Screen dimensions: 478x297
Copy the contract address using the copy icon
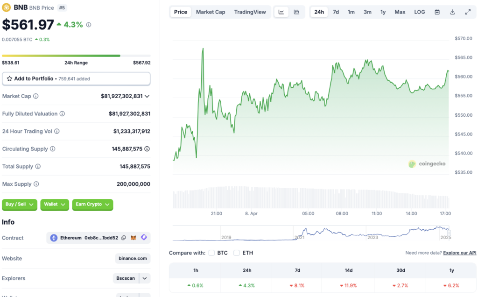[x=123, y=238]
